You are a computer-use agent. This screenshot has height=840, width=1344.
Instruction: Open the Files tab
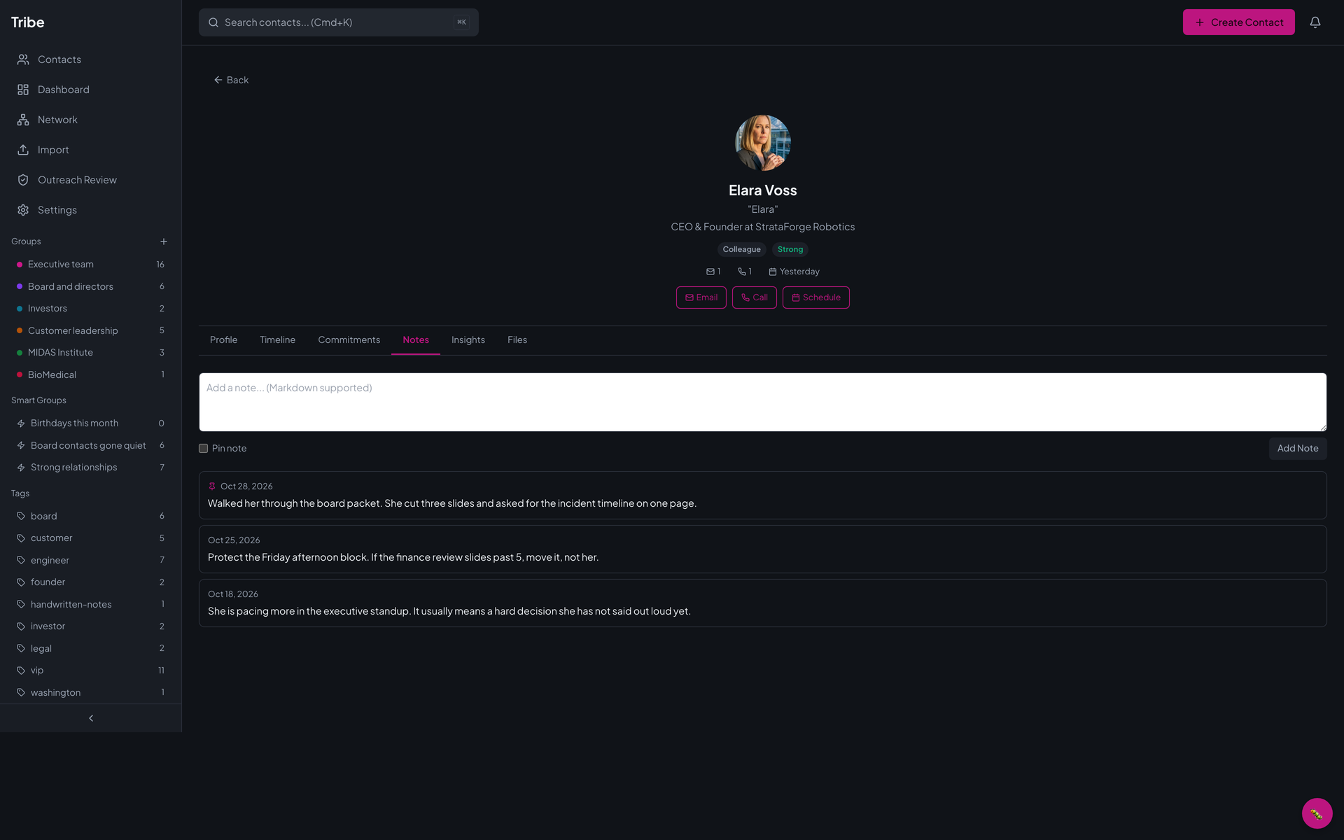coord(517,340)
